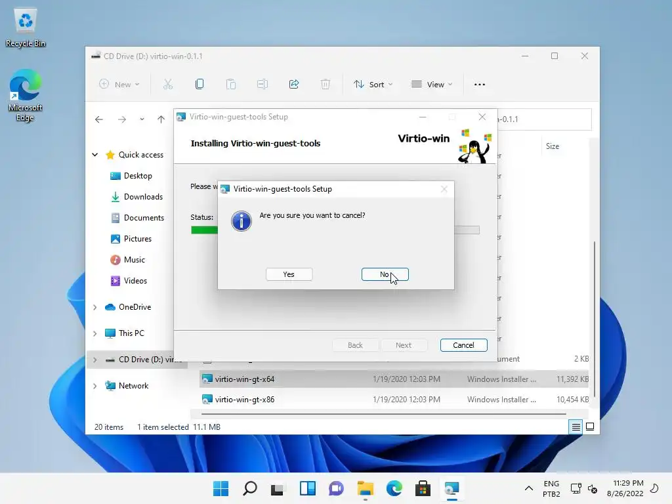672x504 pixels.
Task: Open Microsoft Edge from the taskbar
Action: 394,488
